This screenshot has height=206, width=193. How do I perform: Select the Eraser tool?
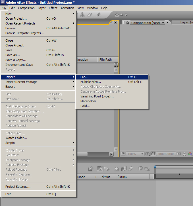pos(90,15)
